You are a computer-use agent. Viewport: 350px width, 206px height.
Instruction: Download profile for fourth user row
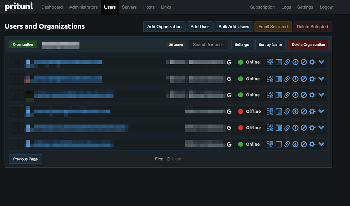[295, 111]
